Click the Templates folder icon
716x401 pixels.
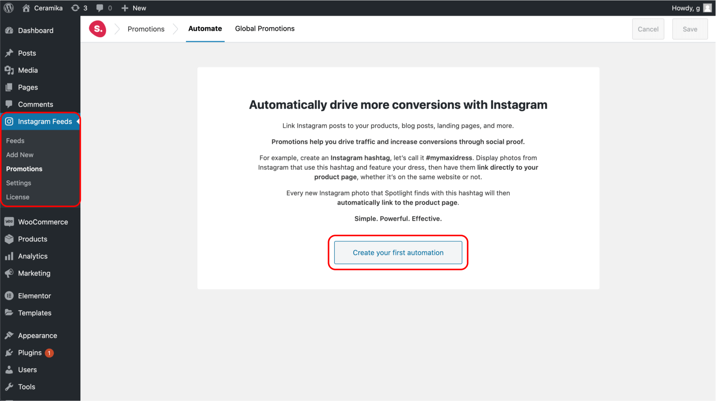coord(9,313)
